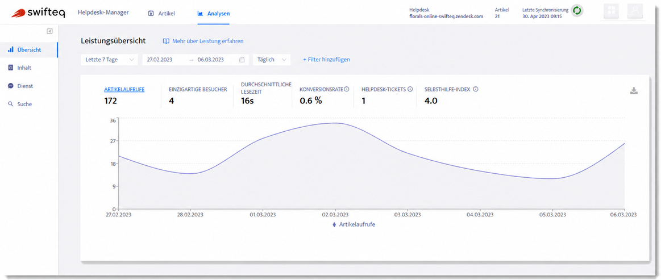661x280 pixels.
Task: Click the end date field 06.03.2023
Action: click(210, 60)
